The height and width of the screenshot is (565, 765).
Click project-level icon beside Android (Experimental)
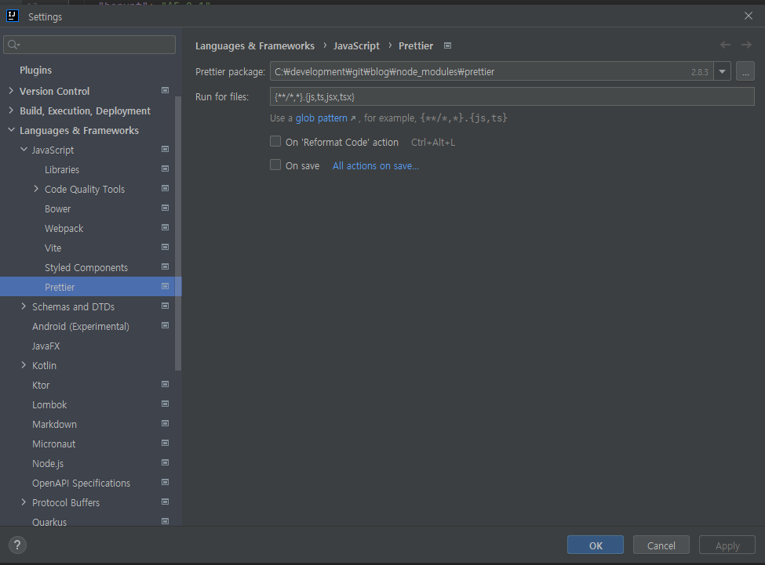tap(165, 326)
